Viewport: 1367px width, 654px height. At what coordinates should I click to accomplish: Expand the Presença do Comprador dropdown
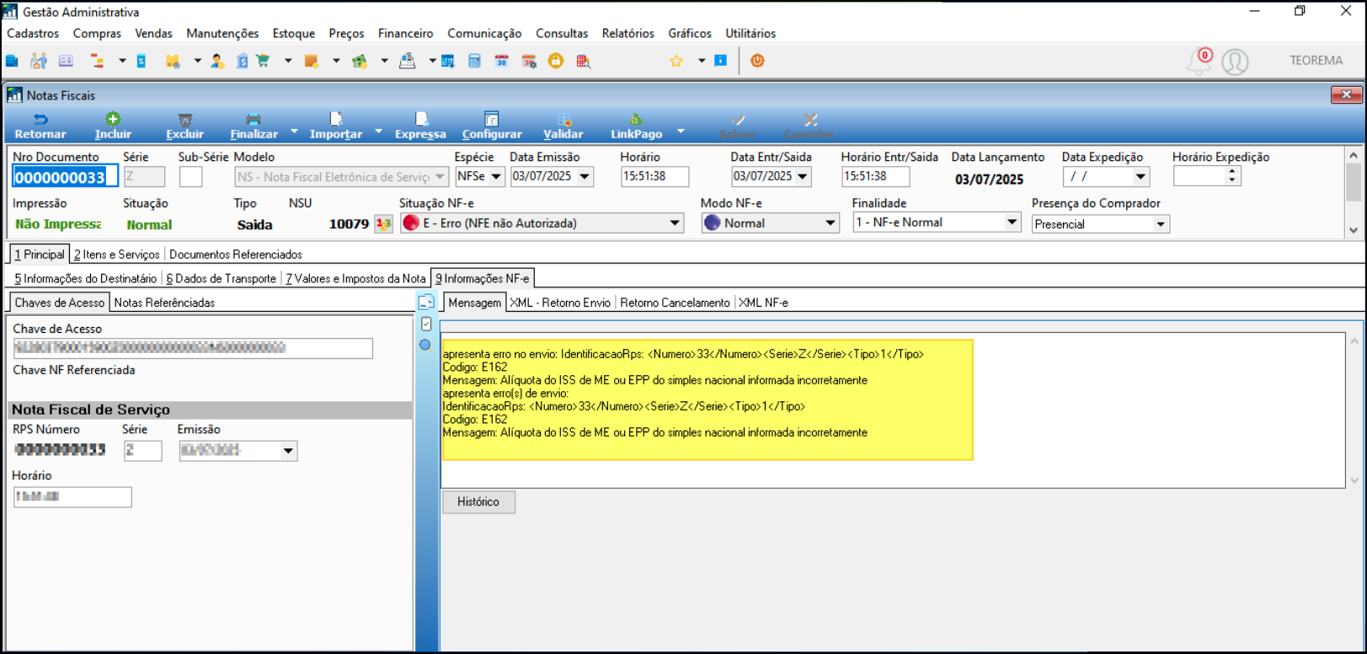1161,224
